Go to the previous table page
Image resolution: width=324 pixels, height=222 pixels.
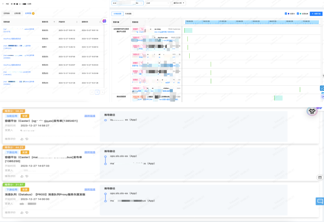pyautogui.click(x=92, y=92)
